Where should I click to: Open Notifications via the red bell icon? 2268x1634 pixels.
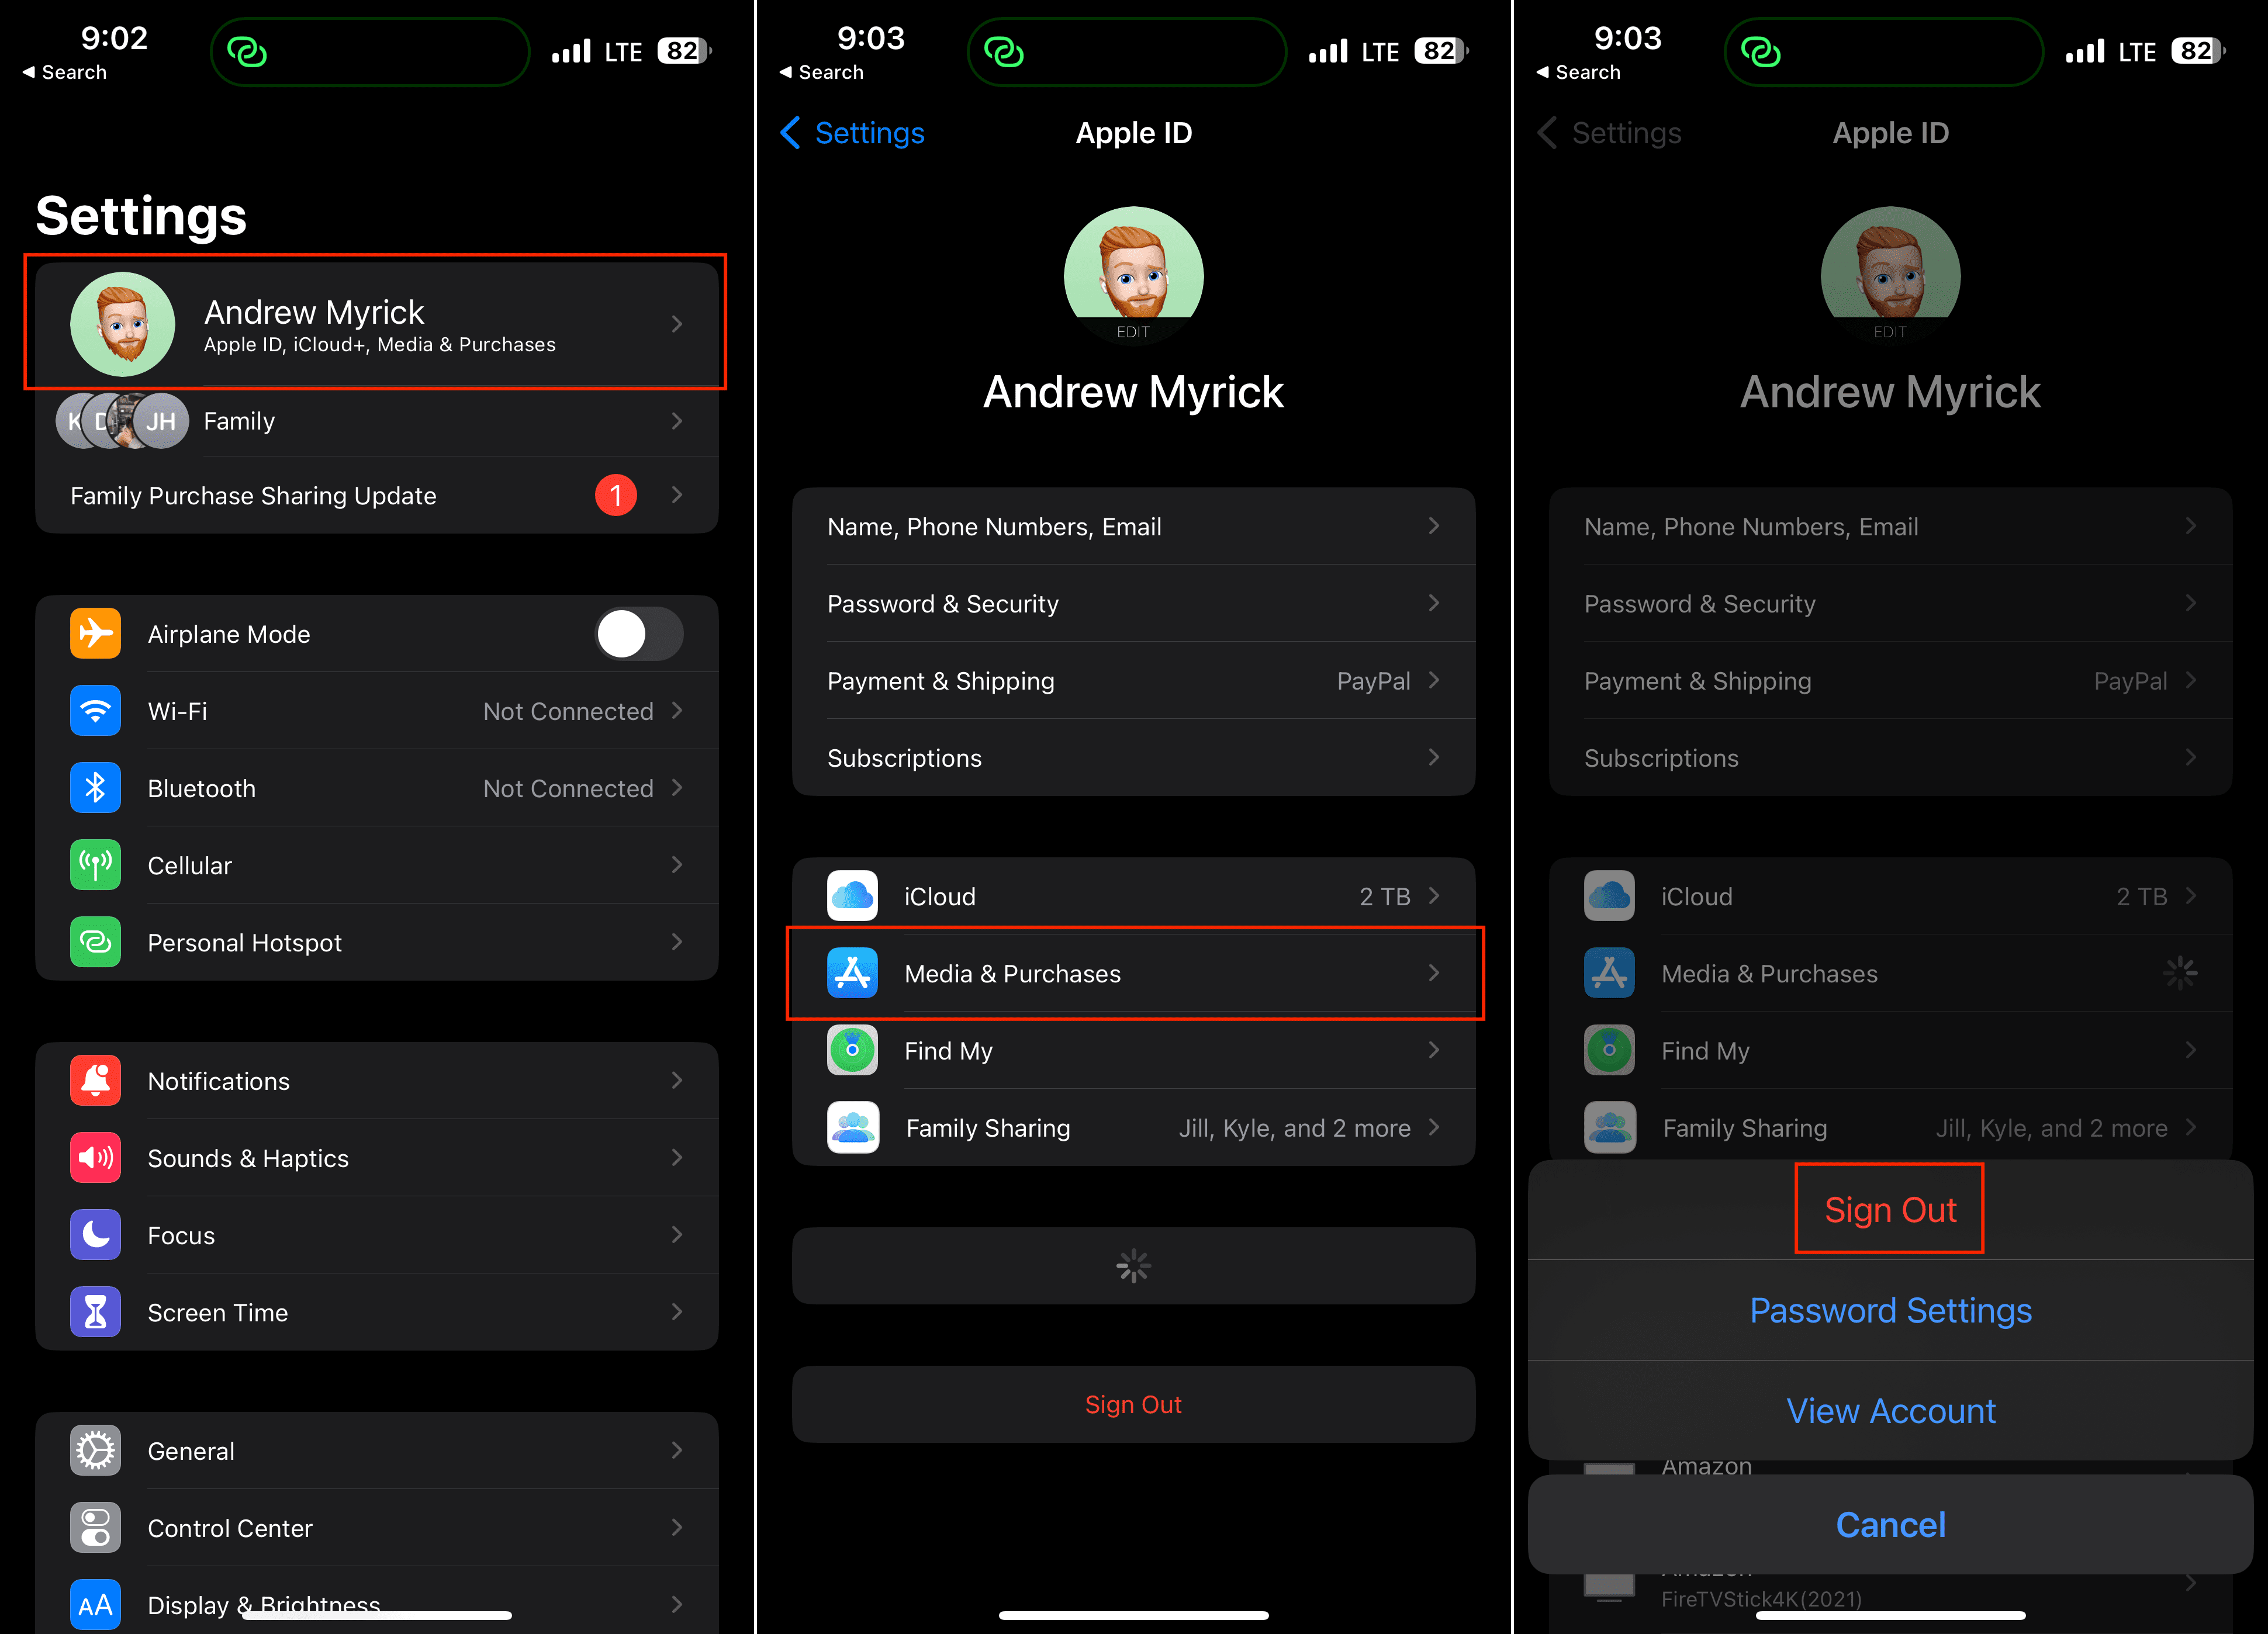[95, 1080]
